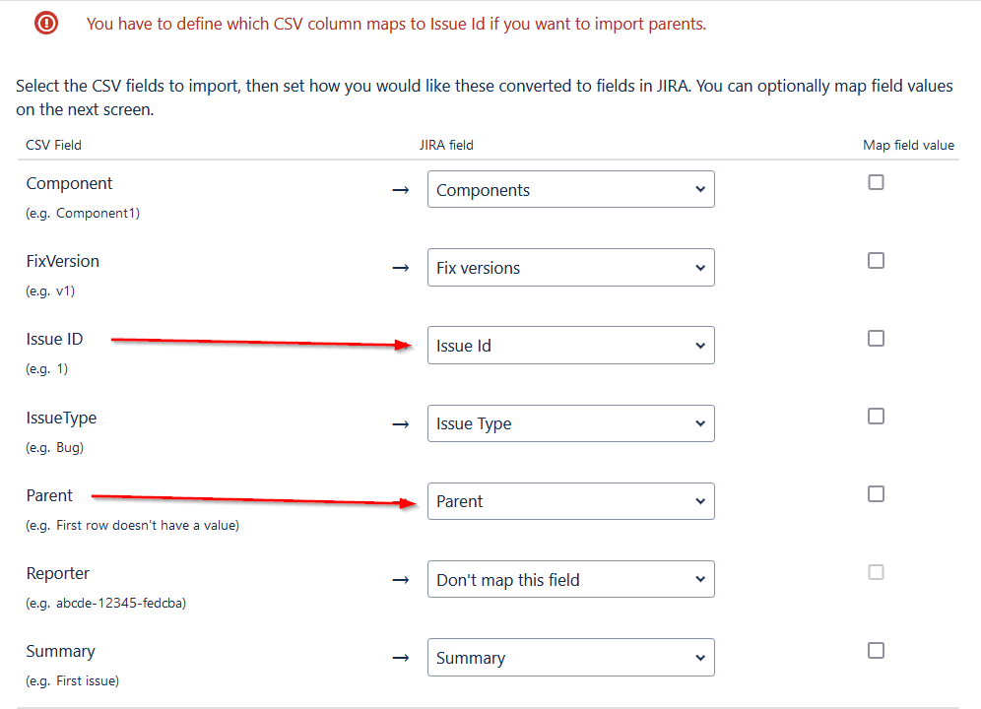Image resolution: width=981 pixels, height=709 pixels.
Task: Open the Issue Type dropdown
Action: [x=570, y=423]
